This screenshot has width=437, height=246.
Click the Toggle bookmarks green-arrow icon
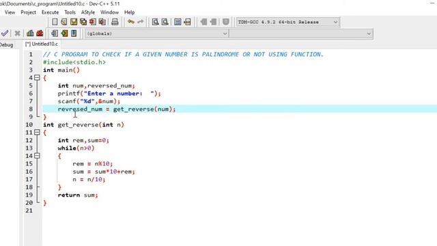click(64, 33)
